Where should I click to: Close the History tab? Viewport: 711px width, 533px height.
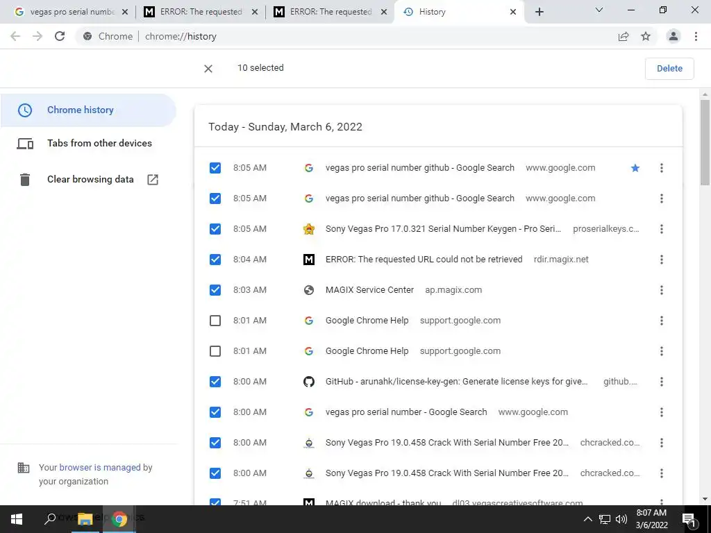click(513, 12)
